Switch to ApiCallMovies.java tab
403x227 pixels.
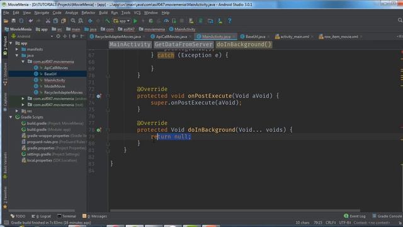tap(171, 37)
